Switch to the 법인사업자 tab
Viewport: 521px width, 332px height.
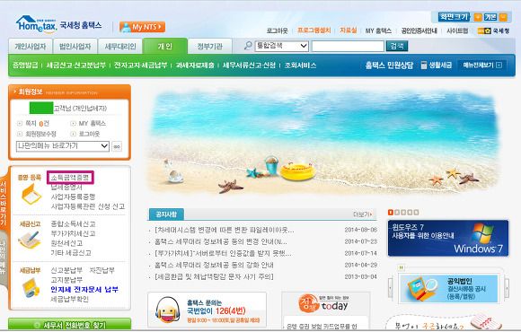[75, 46]
